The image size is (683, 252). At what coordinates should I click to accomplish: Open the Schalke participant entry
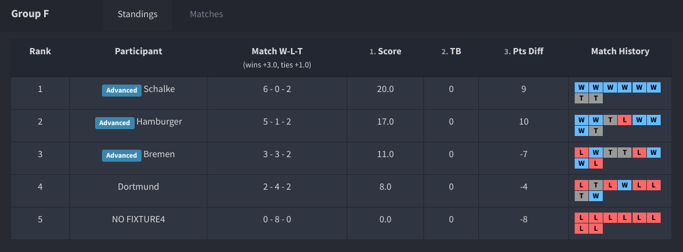coord(159,89)
